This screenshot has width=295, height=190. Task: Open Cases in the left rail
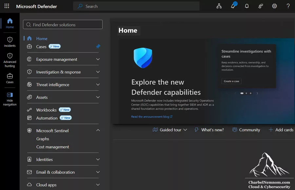[10, 78]
